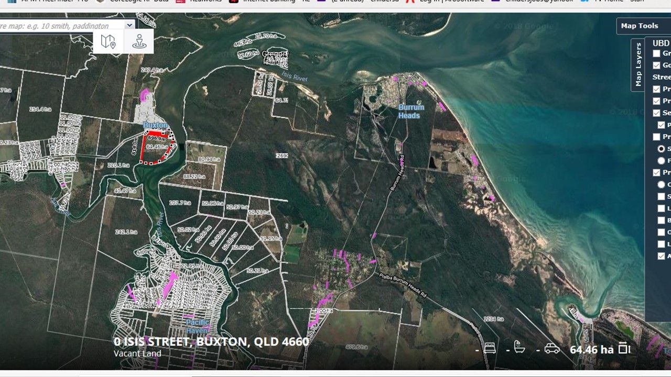Click the RealWorks bookmark favicon
Viewport: 671px width, 377px height.
181,2
